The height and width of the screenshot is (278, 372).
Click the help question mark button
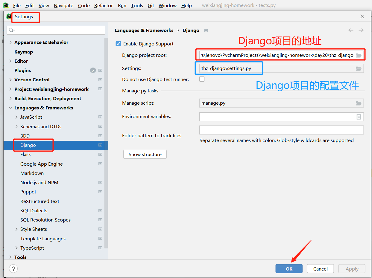coord(13,268)
